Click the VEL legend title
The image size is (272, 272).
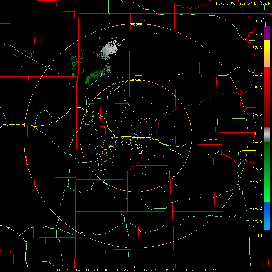click(x=266, y=18)
